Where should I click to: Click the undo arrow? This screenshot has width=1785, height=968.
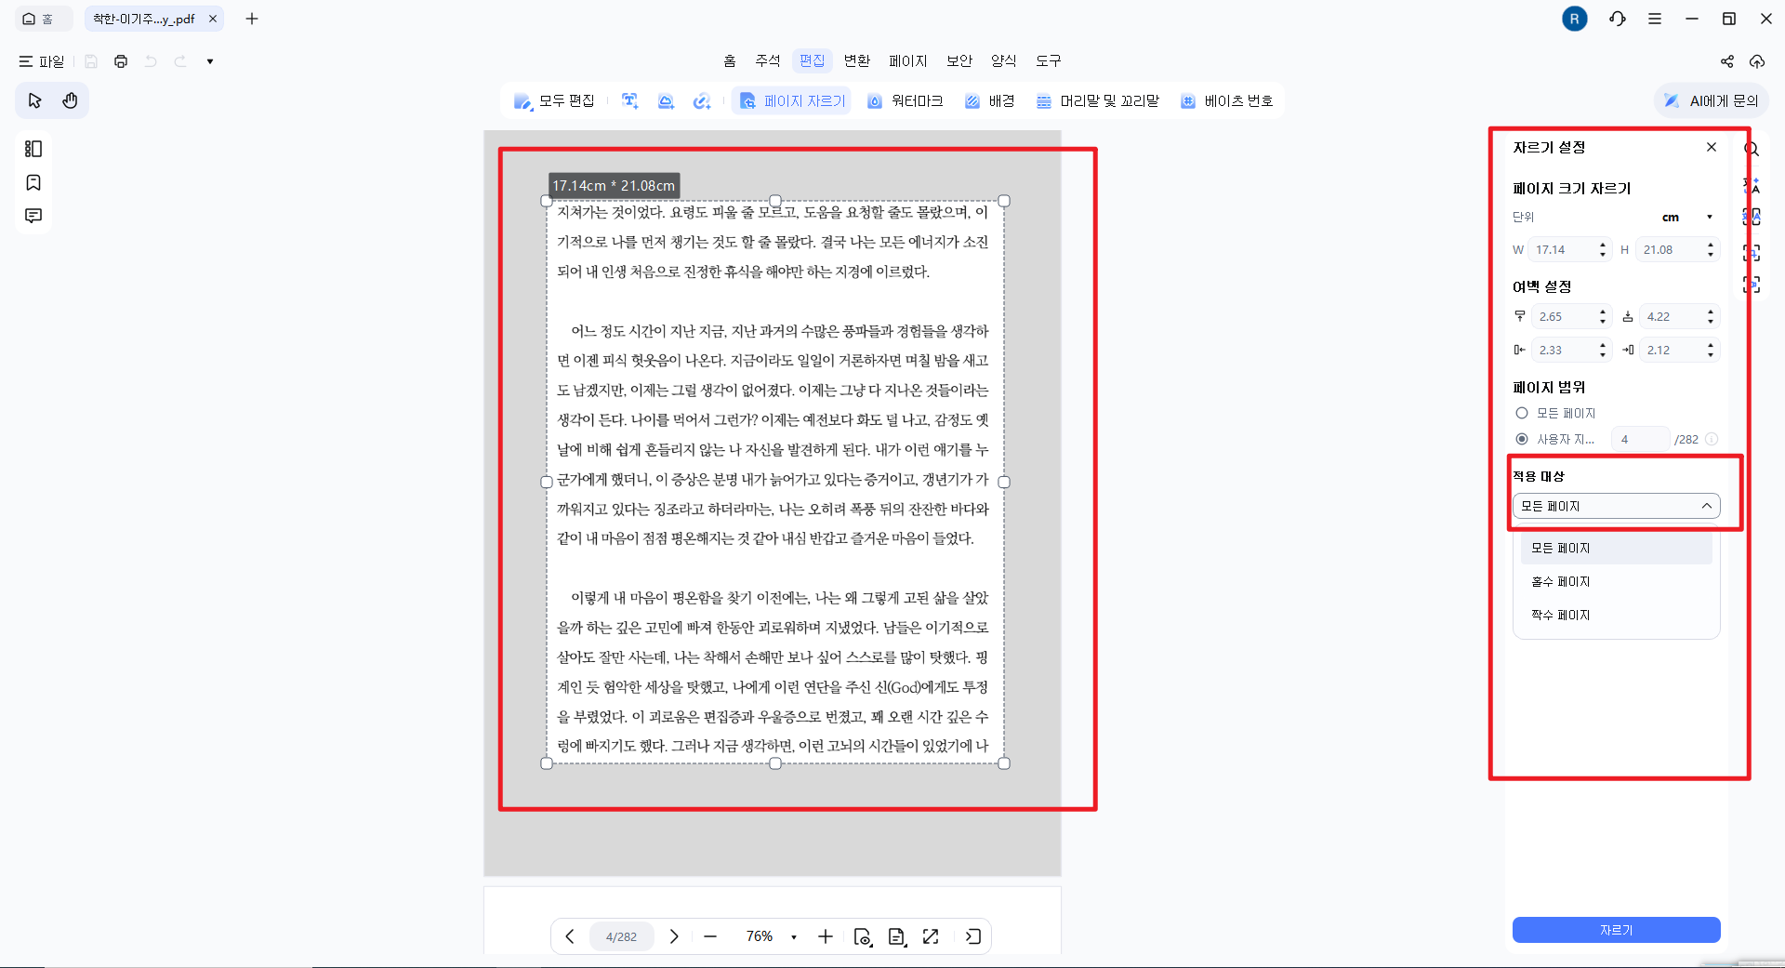(151, 61)
